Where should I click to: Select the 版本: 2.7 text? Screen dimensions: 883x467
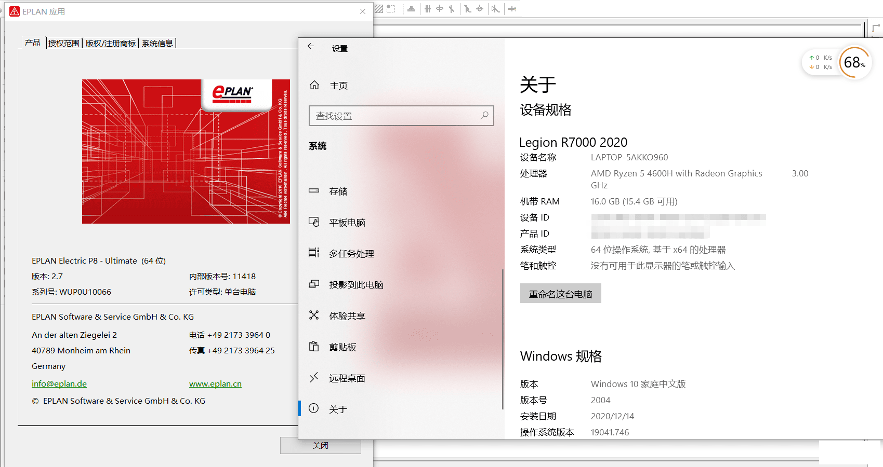coord(47,276)
